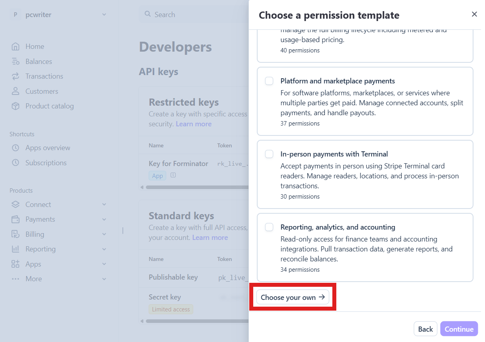Click the pcwriter account avatar

tap(15, 15)
